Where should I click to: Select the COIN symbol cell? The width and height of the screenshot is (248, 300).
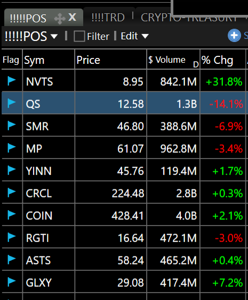(x=49, y=215)
